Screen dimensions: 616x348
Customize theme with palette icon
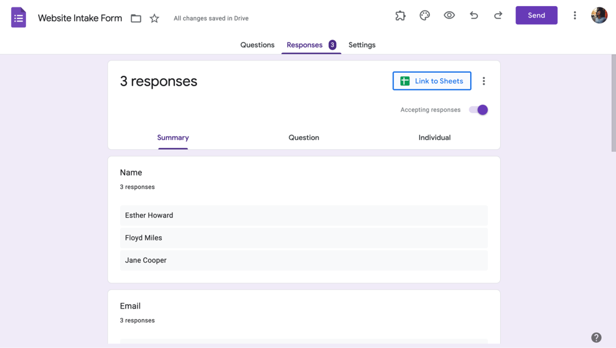click(x=424, y=15)
